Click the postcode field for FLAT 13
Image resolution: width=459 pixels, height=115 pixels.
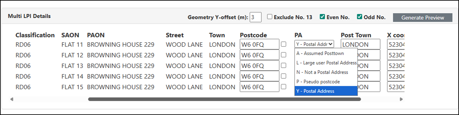pyautogui.click(x=259, y=66)
